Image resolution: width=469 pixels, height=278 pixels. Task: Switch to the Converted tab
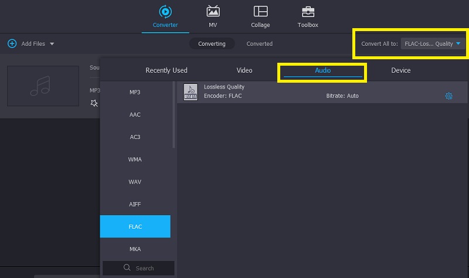(259, 43)
